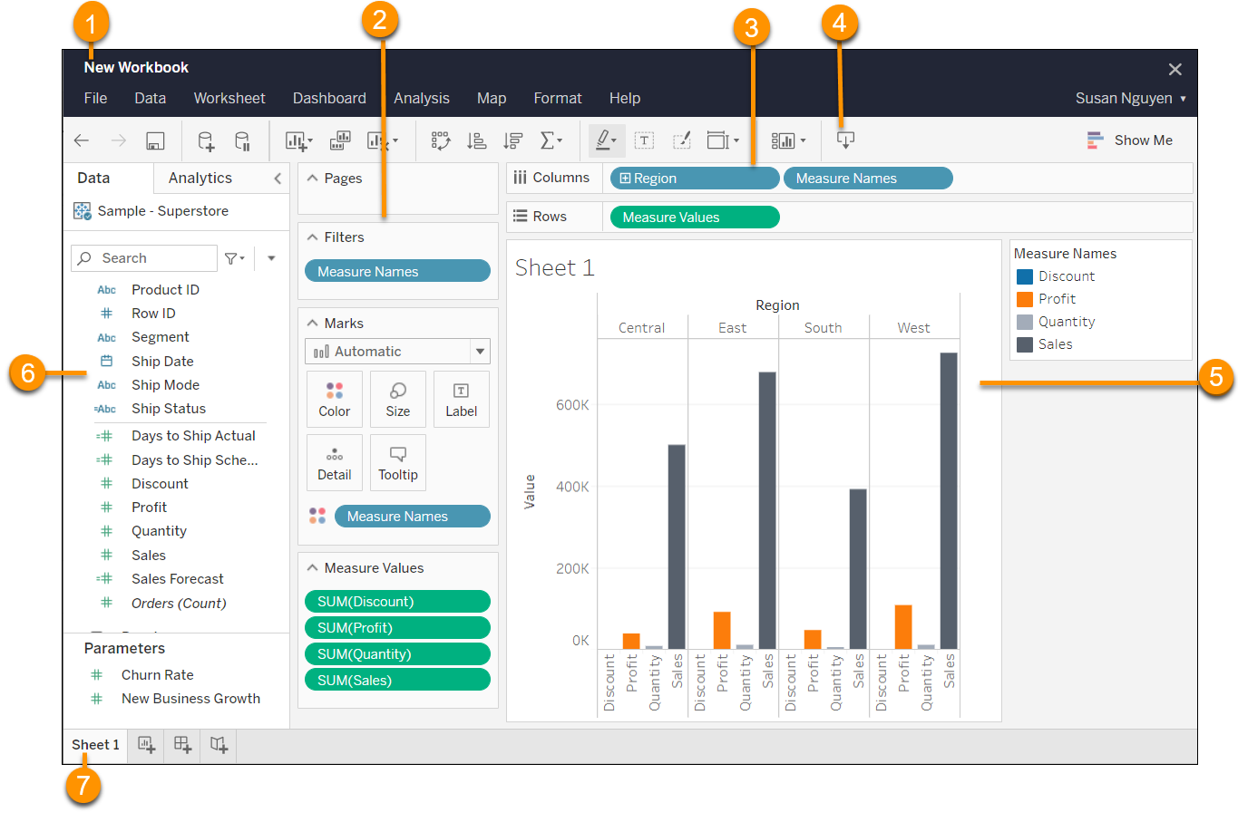Click the Swap Rows and Columns icon
The height and width of the screenshot is (822, 1238).
click(441, 140)
